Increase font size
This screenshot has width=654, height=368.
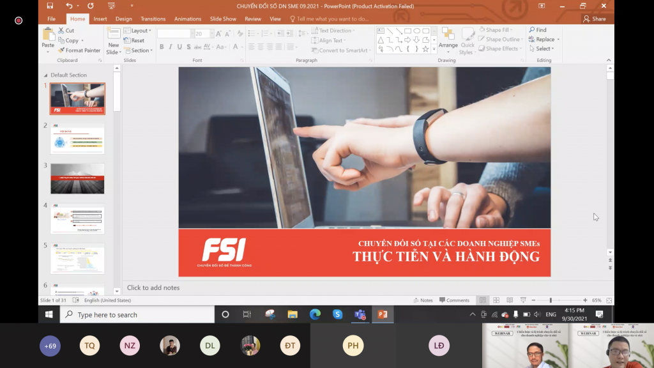[x=218, y=34]
